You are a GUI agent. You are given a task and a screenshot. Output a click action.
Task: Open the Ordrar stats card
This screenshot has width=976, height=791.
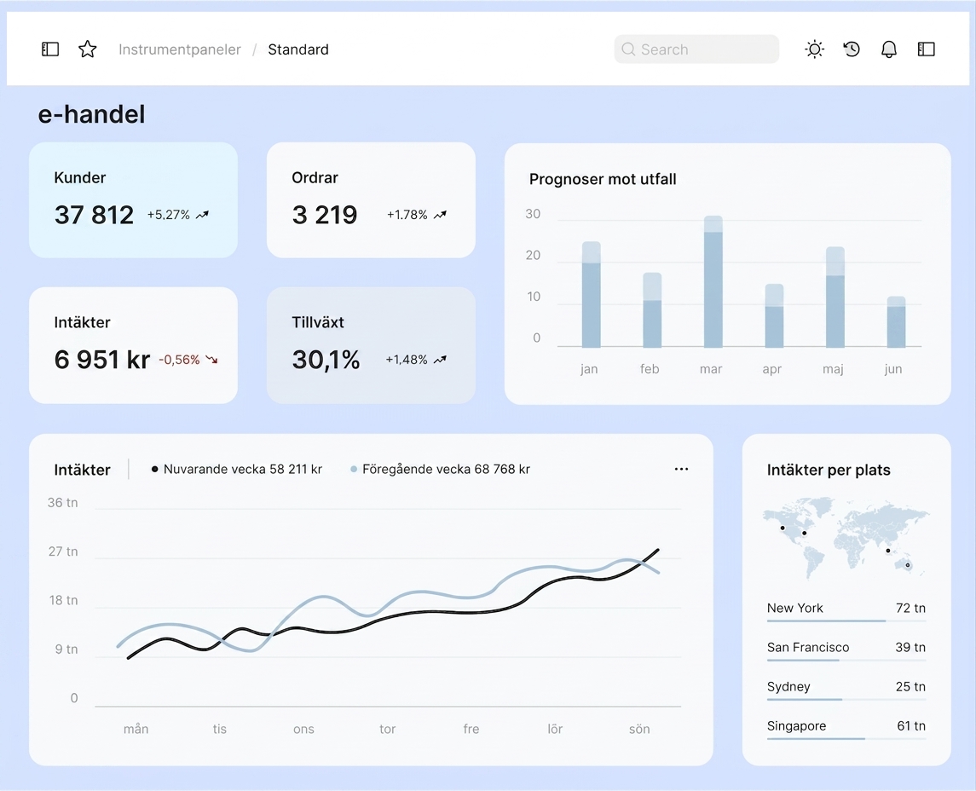click(x=371, y=199)
